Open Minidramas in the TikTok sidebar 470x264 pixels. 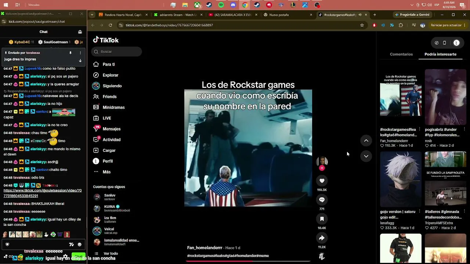click(x=109, y=107)
